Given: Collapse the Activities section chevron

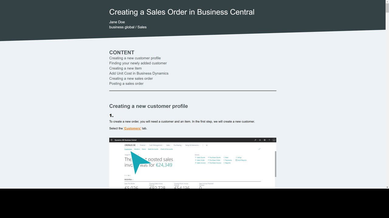Looking at the screenshot, I should coord(133,180).
